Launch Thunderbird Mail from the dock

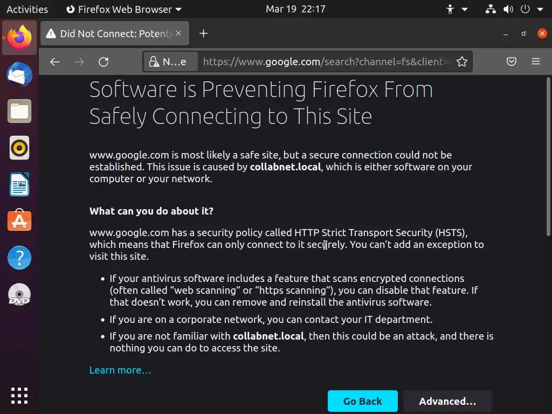[19, 75]
